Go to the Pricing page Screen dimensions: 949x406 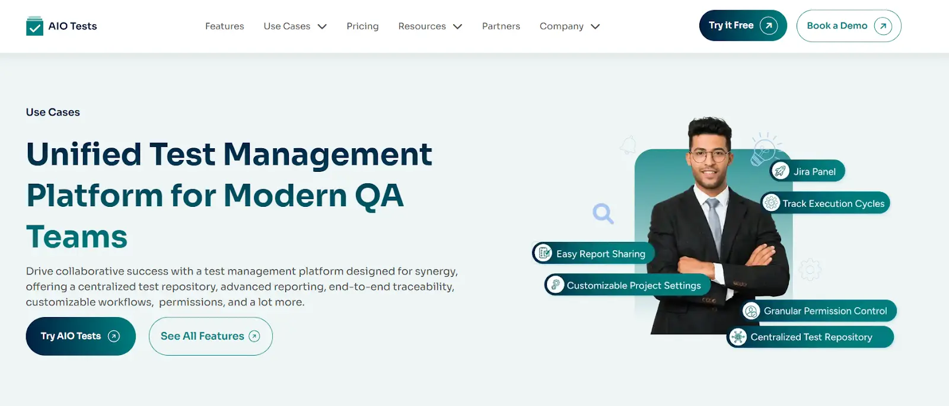coord(362,26)
